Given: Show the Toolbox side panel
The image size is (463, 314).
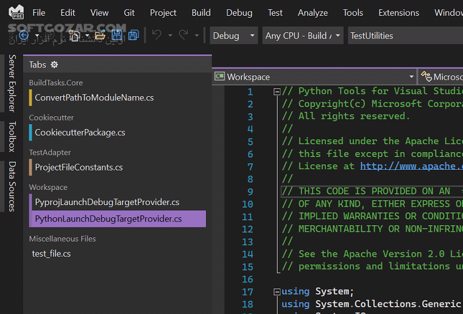Looking at the screenshot, I should [12, 136].
